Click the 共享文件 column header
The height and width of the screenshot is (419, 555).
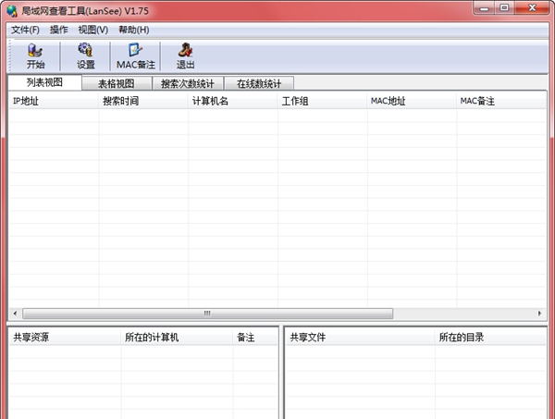[x=360, y=338]
